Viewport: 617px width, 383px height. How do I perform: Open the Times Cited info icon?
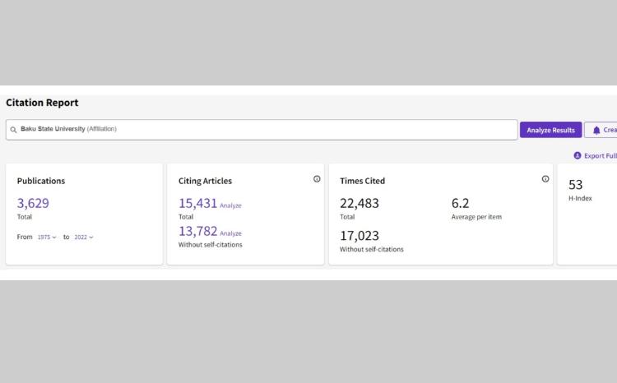point(545,179)
